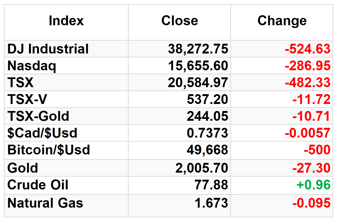The image size is (337, 222).
Task: Click the Natural Gas change -0.095
Action: (x=311, y=203)
